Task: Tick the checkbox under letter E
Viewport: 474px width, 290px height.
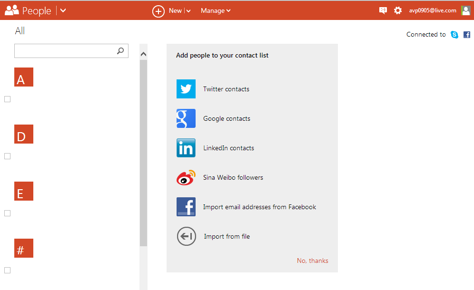Action: 8,213
